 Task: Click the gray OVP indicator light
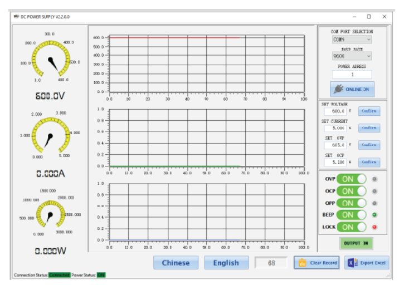[x=375, y=179]
